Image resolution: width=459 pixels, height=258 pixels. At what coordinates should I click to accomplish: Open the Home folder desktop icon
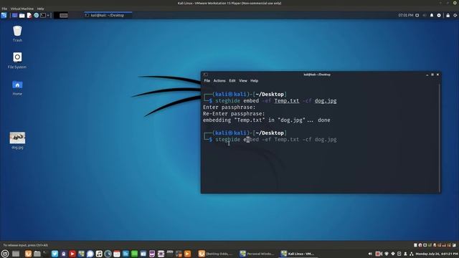[x=17, y=87]
